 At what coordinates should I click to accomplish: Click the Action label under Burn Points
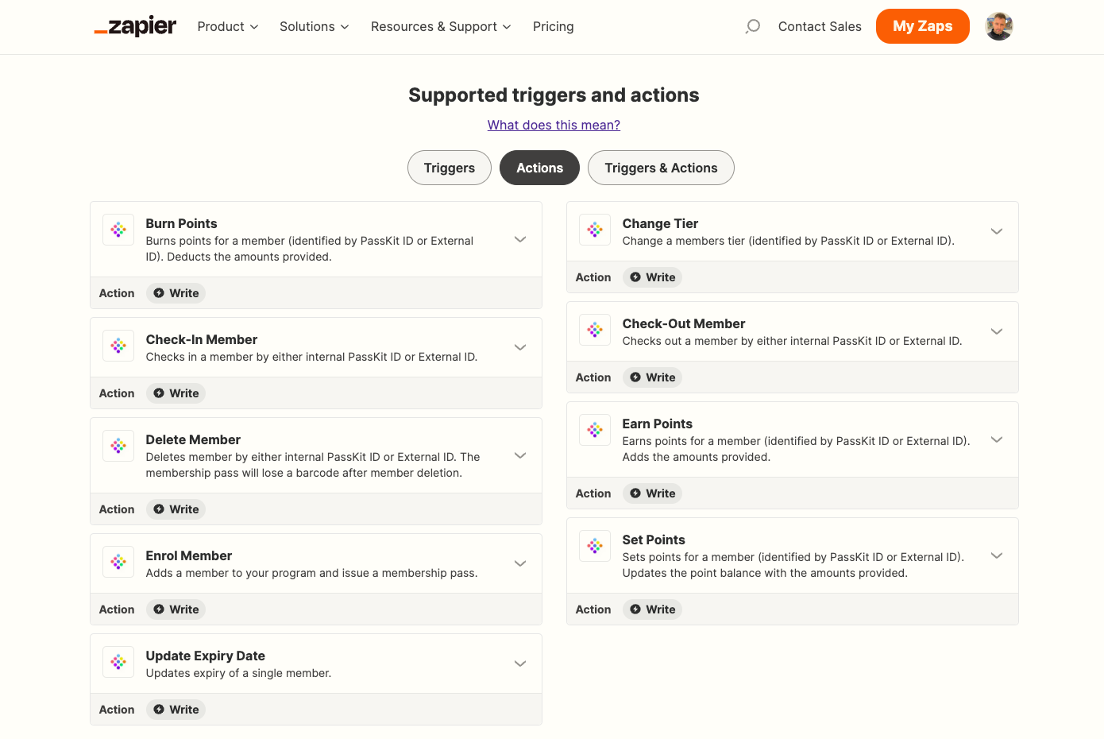(x=117, y=293)
